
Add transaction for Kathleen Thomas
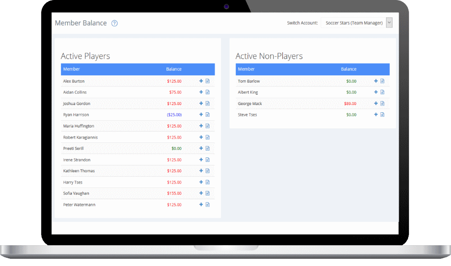pos(201,170)
